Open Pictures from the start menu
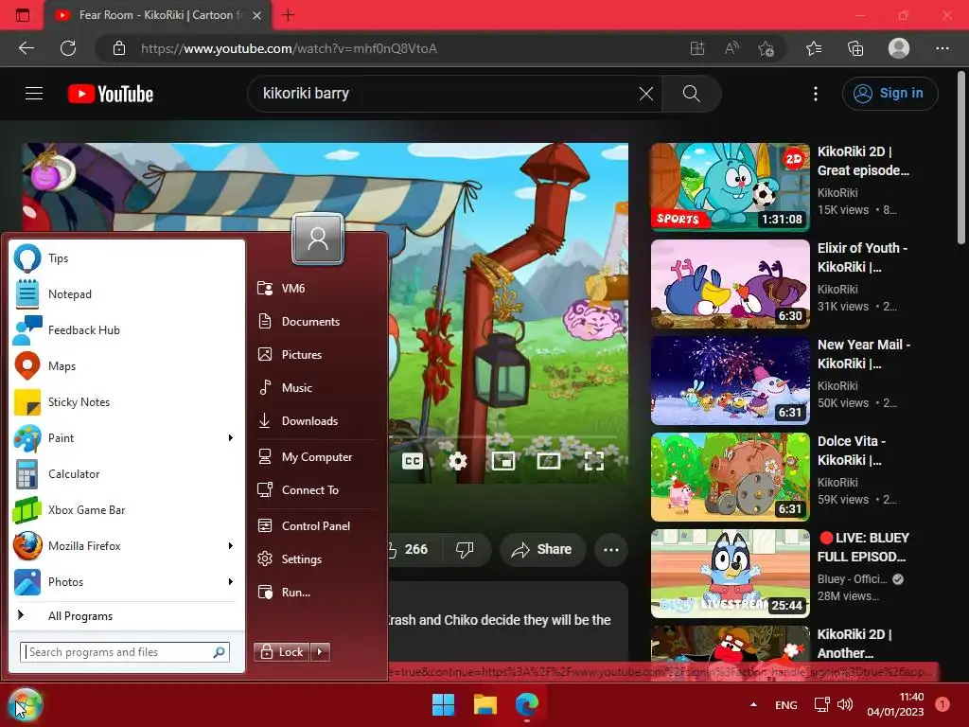Viewport: 969px width, 727px height. [x=315, y=355]
